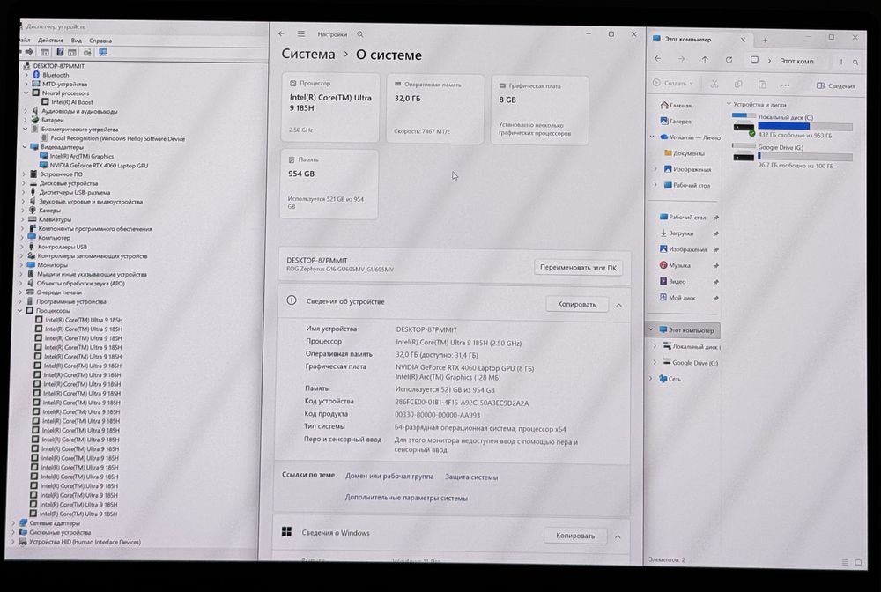
Task: Collapse the Сведения о Windows section chevron
Action: 618,536
